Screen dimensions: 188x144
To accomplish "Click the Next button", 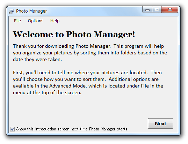I will [x=160, y=123].
